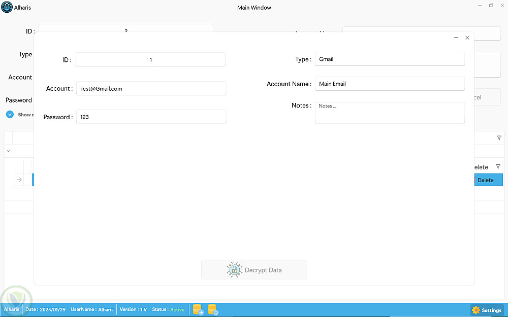The width and height of the screenshot is (508, 317).
Task: Expand the grid group chevron in main window
Action: (9, 151)
